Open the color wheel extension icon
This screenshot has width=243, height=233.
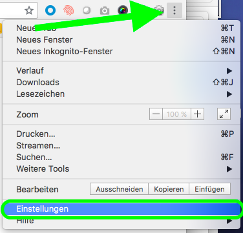(123, 10)
